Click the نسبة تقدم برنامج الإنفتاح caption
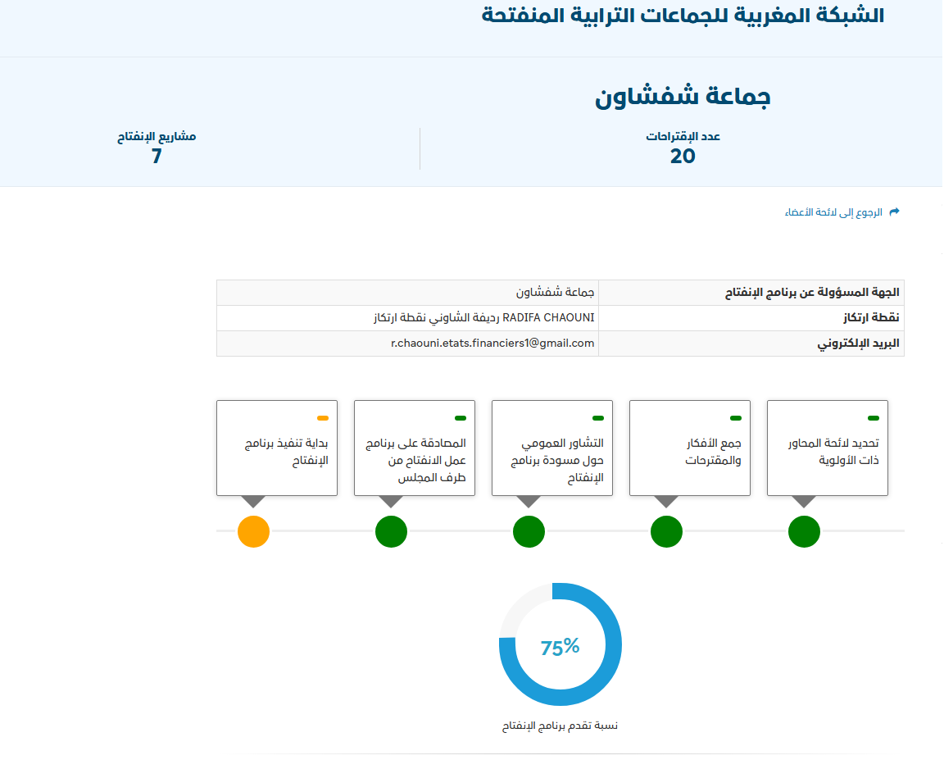Image resolution: width=944 pixels, height=760 pixels. pyautogui.click(x=560, y=726)
